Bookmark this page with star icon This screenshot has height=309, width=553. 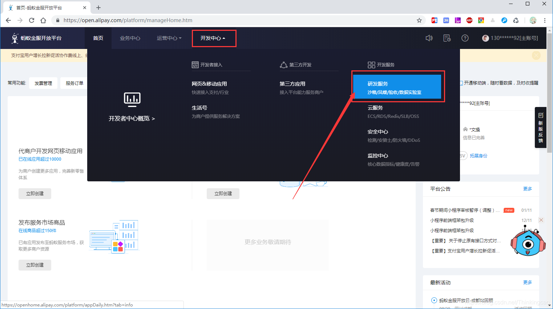click(x=419, y=20)
